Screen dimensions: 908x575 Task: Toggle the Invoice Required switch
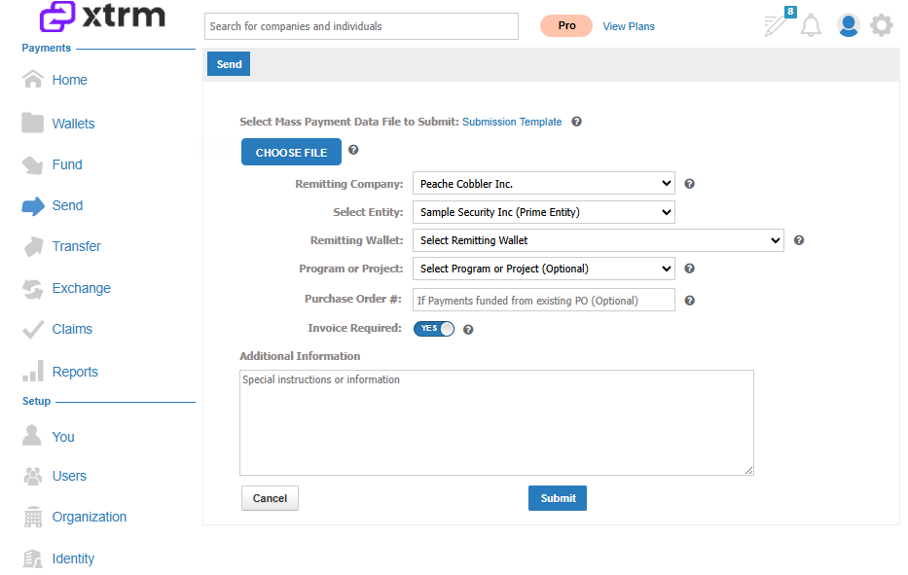pos(434,329)
